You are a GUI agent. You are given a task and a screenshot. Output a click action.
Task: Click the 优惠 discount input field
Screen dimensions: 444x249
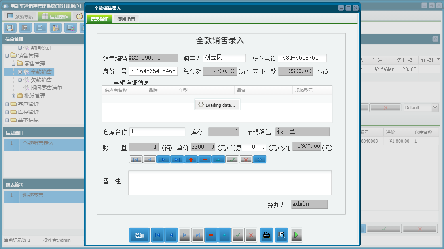(254, 147)
